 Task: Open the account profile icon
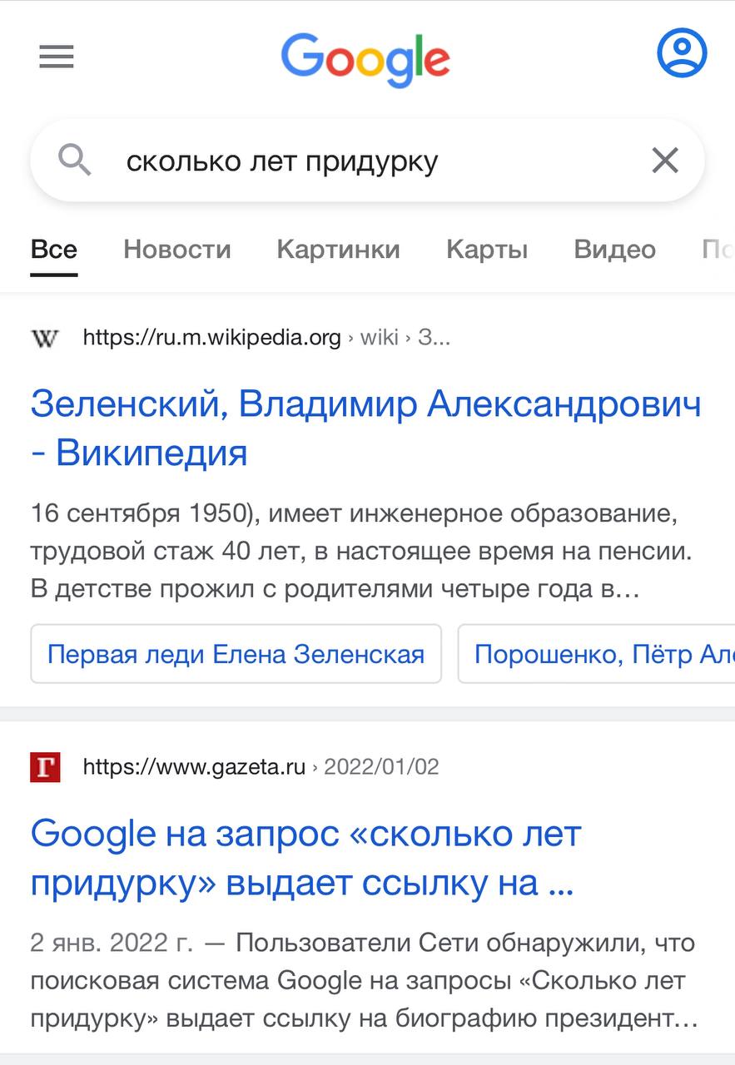tap(682, 53)
